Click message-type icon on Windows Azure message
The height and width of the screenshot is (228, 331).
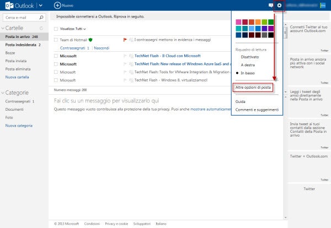point(131,64)
